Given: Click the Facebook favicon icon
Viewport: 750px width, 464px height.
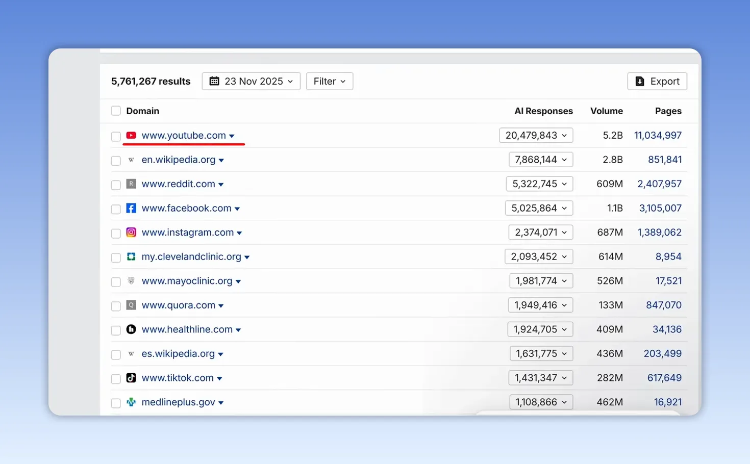Looking at the screenshot, I should pyautogui.click(x=131, y=208).
